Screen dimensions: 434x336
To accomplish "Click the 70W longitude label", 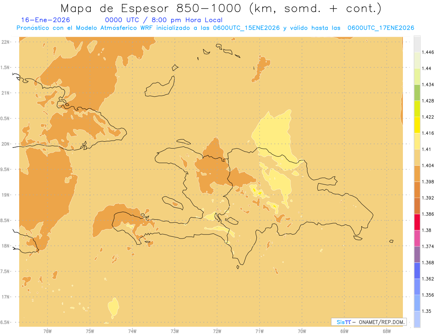I will pos(302,331).
